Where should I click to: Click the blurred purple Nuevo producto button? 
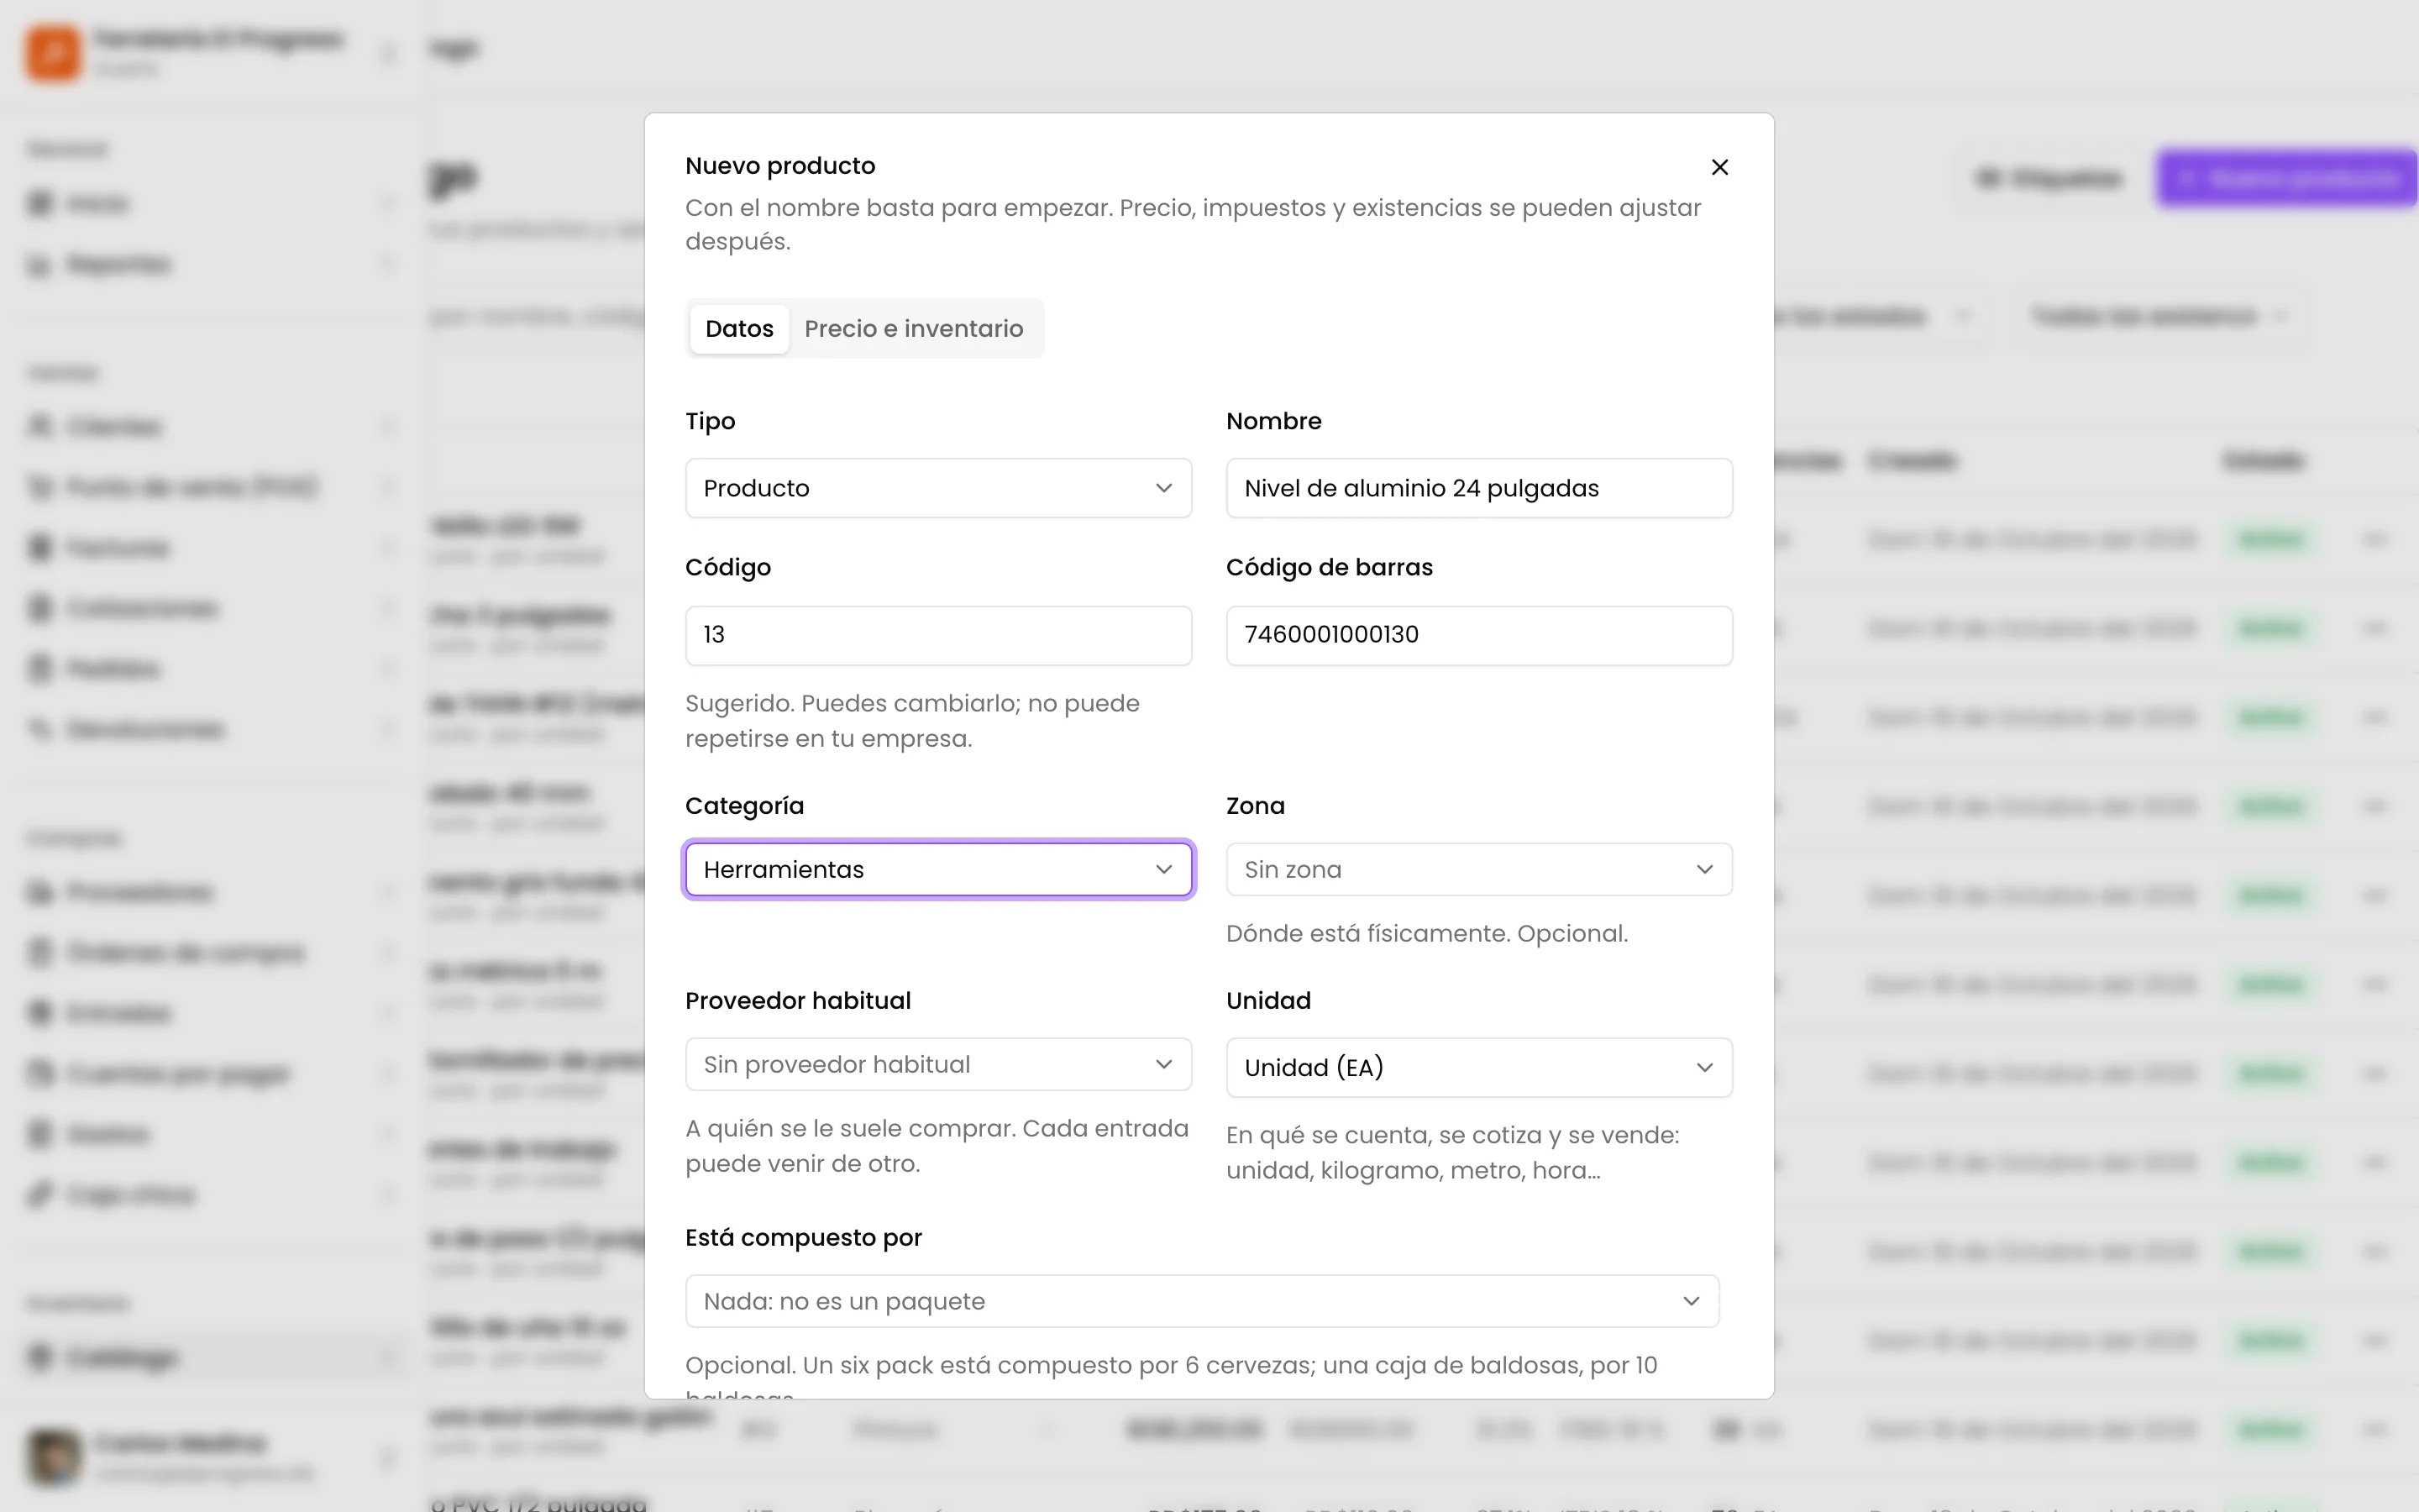click(2287, 179)
